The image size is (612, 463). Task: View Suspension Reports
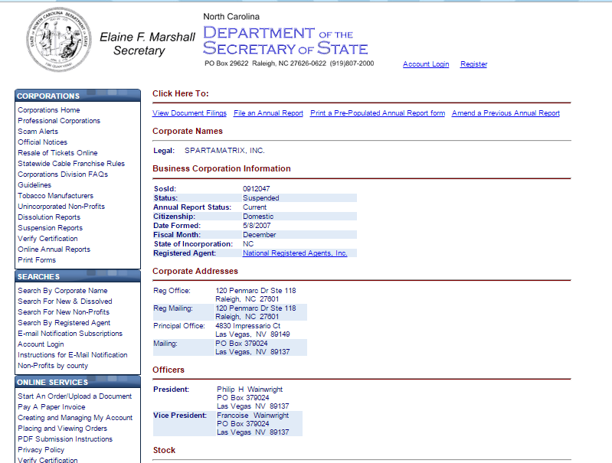(x=51, y=228)
